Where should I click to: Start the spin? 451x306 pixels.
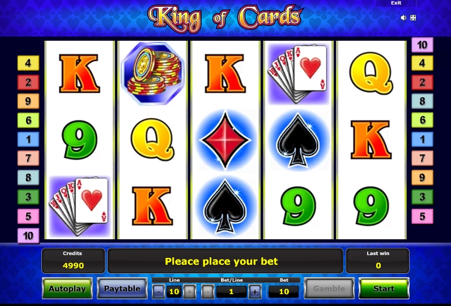pos(384,288)
